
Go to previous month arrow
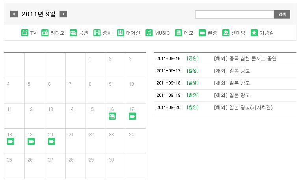click(14, 14)
